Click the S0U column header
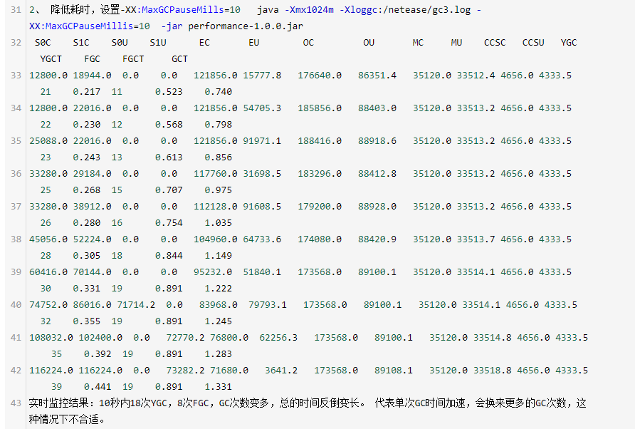This screenshot has width=635, height=429. 120,43
